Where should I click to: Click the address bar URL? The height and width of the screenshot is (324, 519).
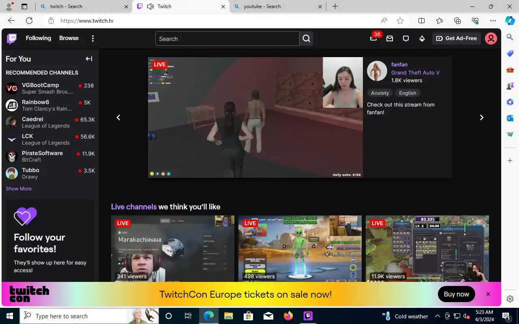[x=87, y=21]
